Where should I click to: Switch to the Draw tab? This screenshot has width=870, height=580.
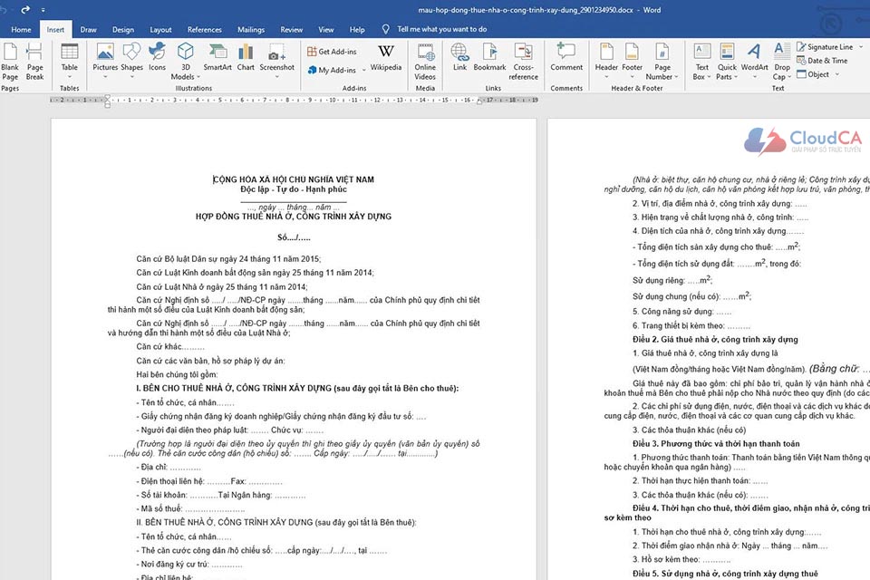coord(88,30)
